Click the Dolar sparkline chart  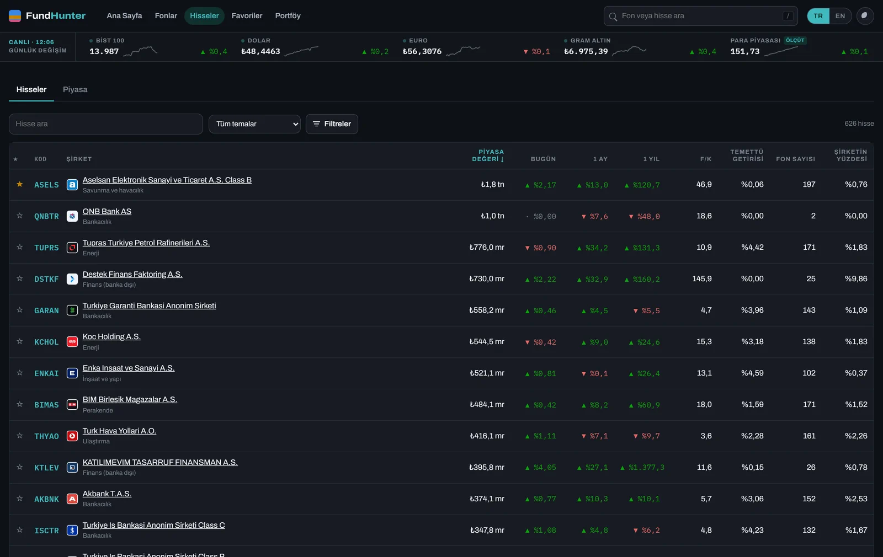(x=301, y=51)
